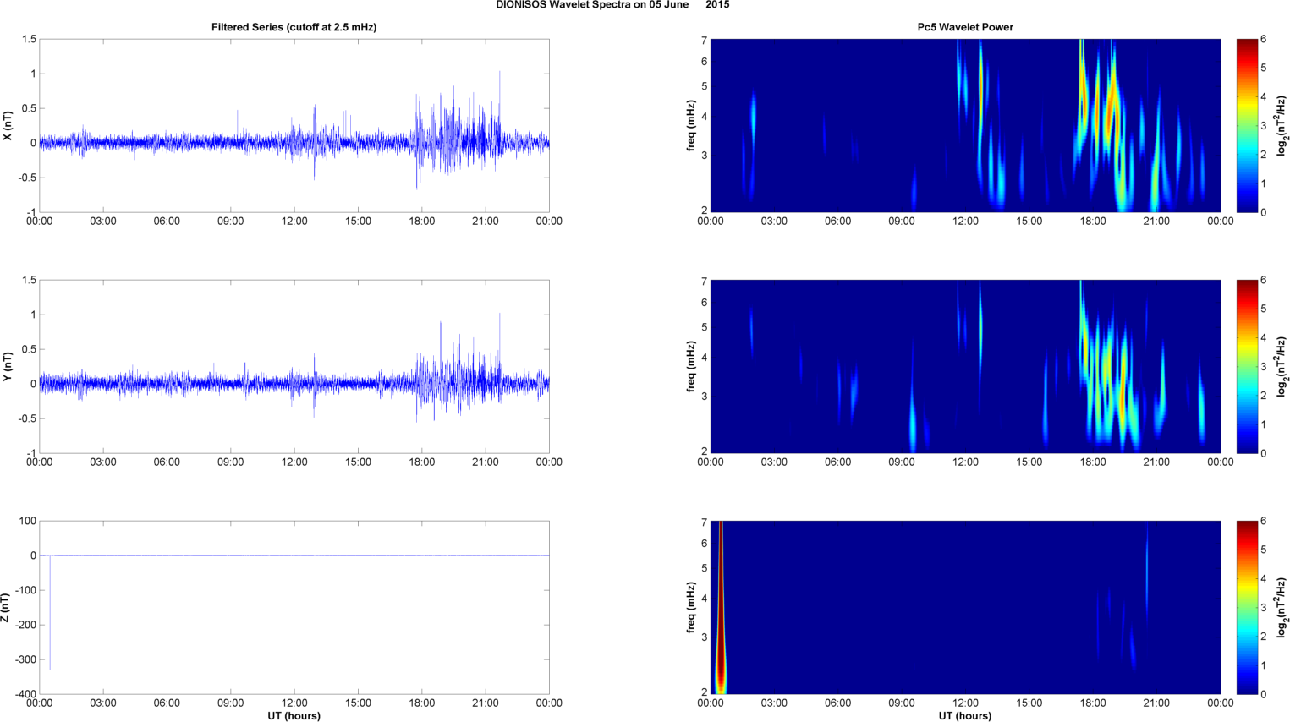Click the "15:00" tick under the Z spectrogram
The height and width of the screenshot is (722, 1290).
[x=1029, y=703]
